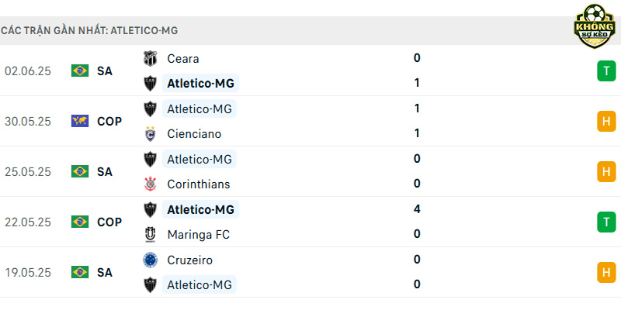This screenshot has height=310, width=621.
Task: Open the Cruzeiro team link
Action: (189, 260)
